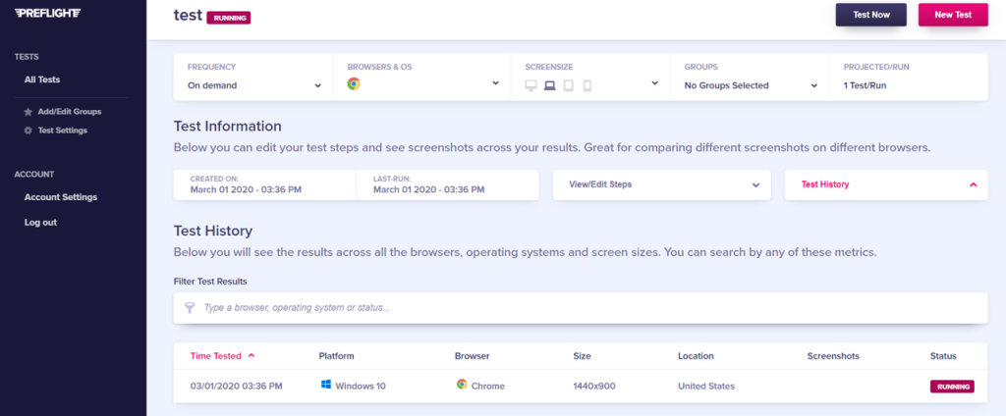This screenshot has height=416, width=1006.
Task: Click the star icon beside Add/Edit Groups
Action: point(28,112)
